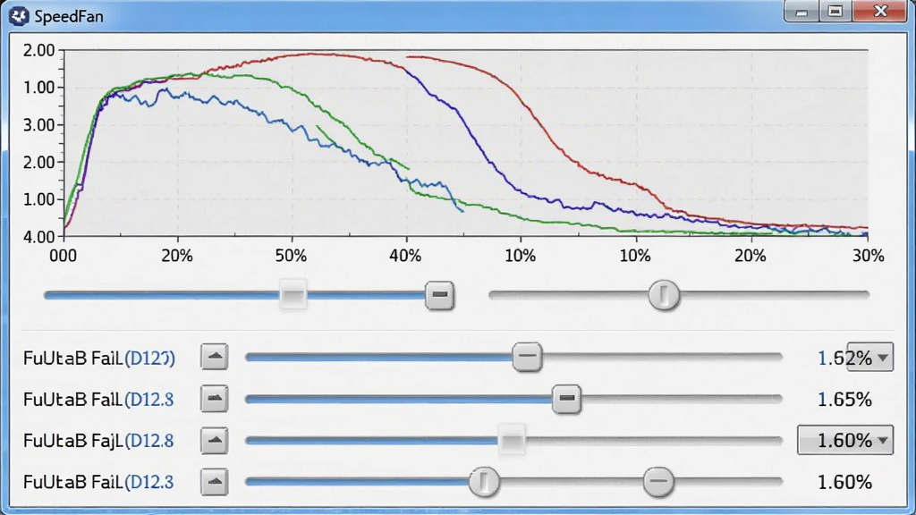Screen dimensions: 916x515
Task: Click the up-arrow button beside FuUtaB FajL (D12.8
Action: click(215, 440)
